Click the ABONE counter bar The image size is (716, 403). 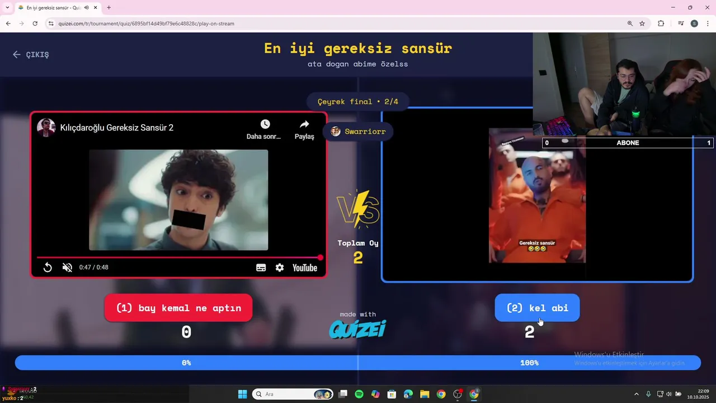[x=628, y=143]
